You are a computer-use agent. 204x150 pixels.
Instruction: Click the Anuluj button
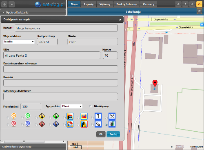113,134
